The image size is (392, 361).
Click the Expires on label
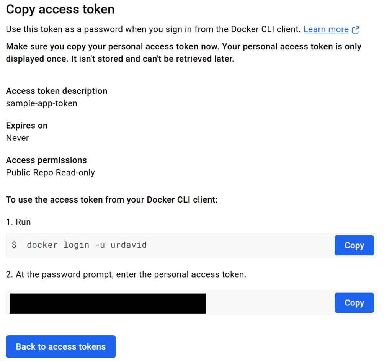point(27,126)
